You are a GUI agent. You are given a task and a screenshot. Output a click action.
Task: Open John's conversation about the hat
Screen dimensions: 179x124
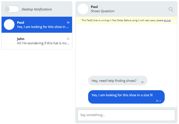(37, 41)
